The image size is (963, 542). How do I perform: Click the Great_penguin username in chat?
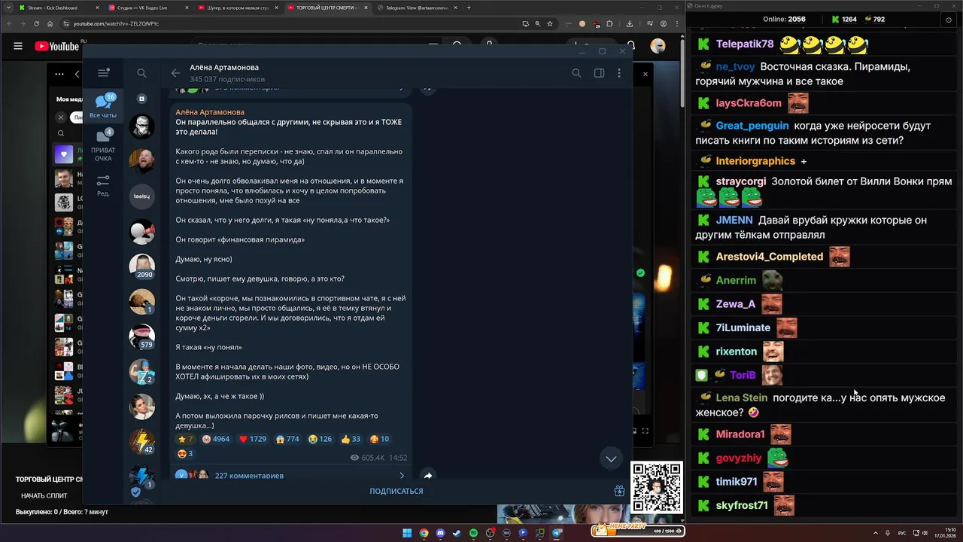752,126
